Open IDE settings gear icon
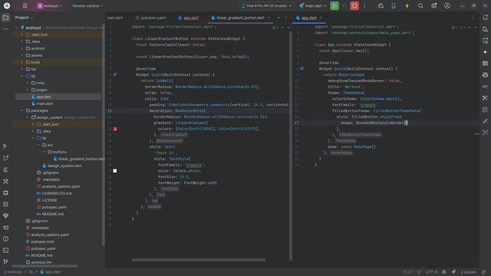 434,6
